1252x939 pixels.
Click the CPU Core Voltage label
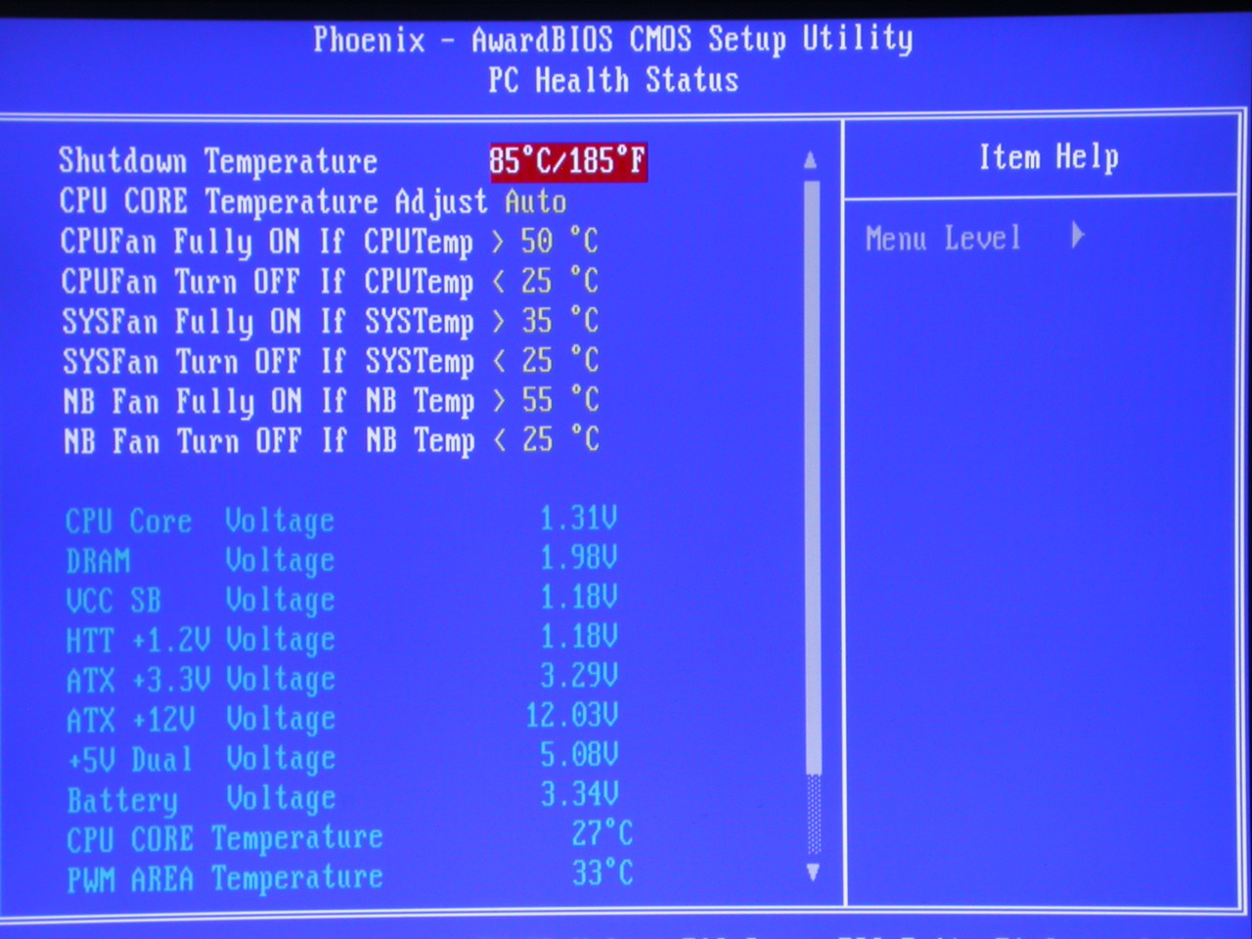[200, 521]
